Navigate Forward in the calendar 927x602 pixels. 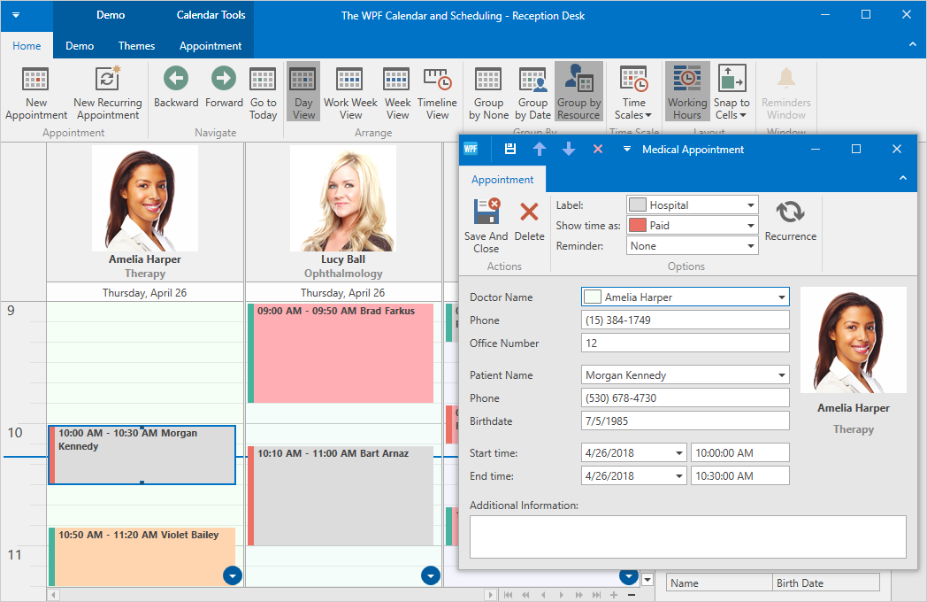224,80
